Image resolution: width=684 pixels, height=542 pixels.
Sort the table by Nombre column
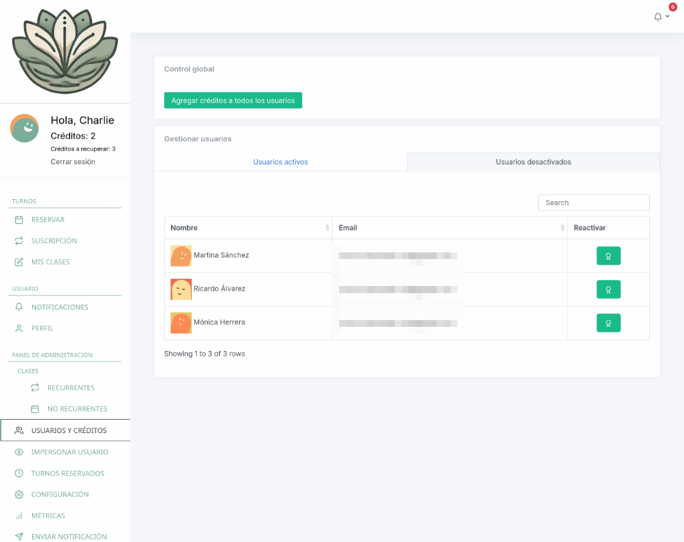pos(327,228)
